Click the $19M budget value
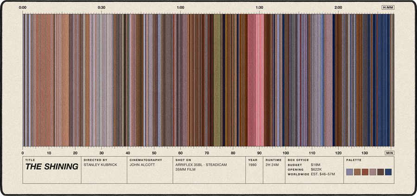Viewport: 417px width, 196px height. [316, 165]
